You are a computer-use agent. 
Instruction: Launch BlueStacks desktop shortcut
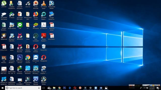pyautogui.click(x=36, y=26)
